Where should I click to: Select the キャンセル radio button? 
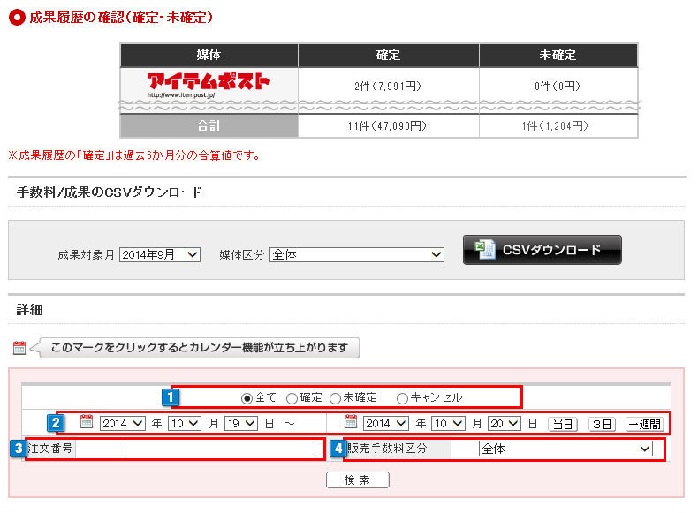pyautogui.click(x=403, y=398)
